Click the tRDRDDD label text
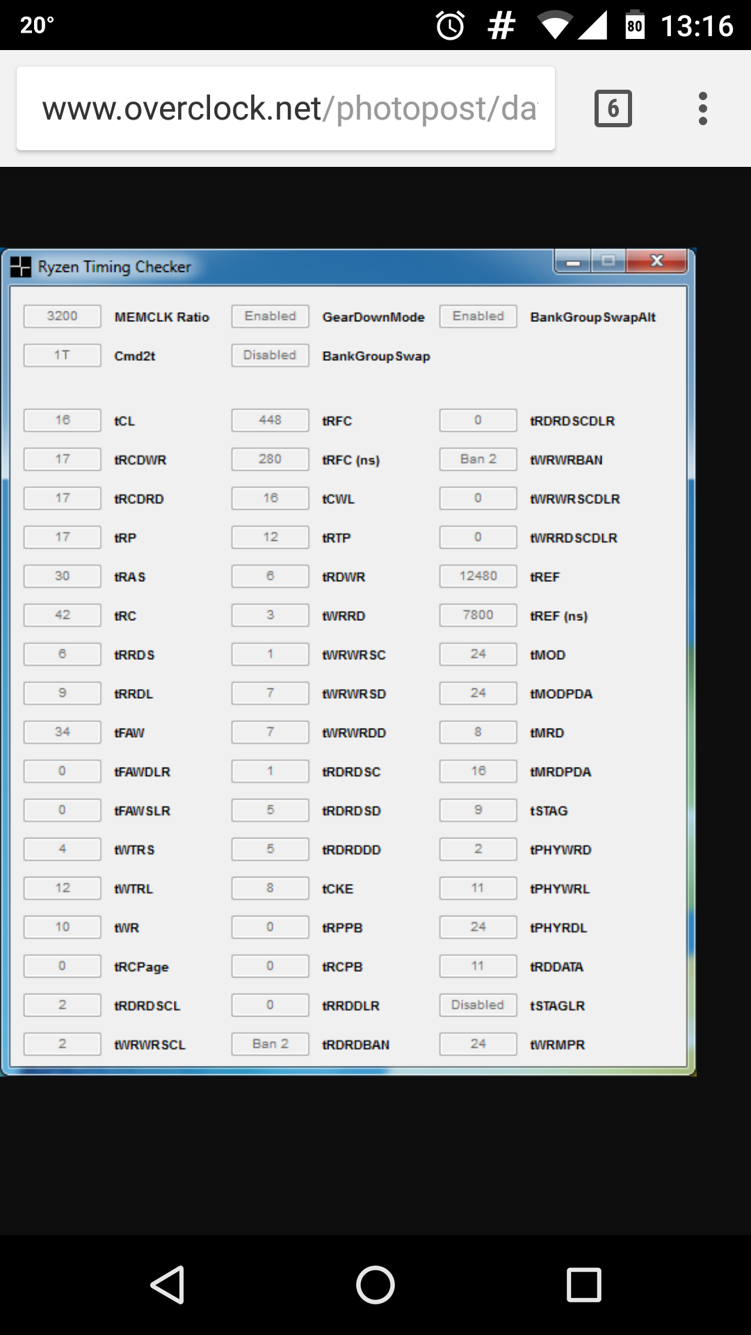The height and width of the screenshot is (1335, 751). (x=352, y=850)
